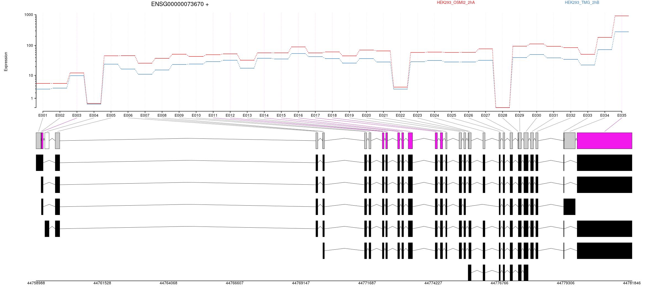Select exon label E029
The width and height of the screenshot is (662, 289).
[519, 115]
